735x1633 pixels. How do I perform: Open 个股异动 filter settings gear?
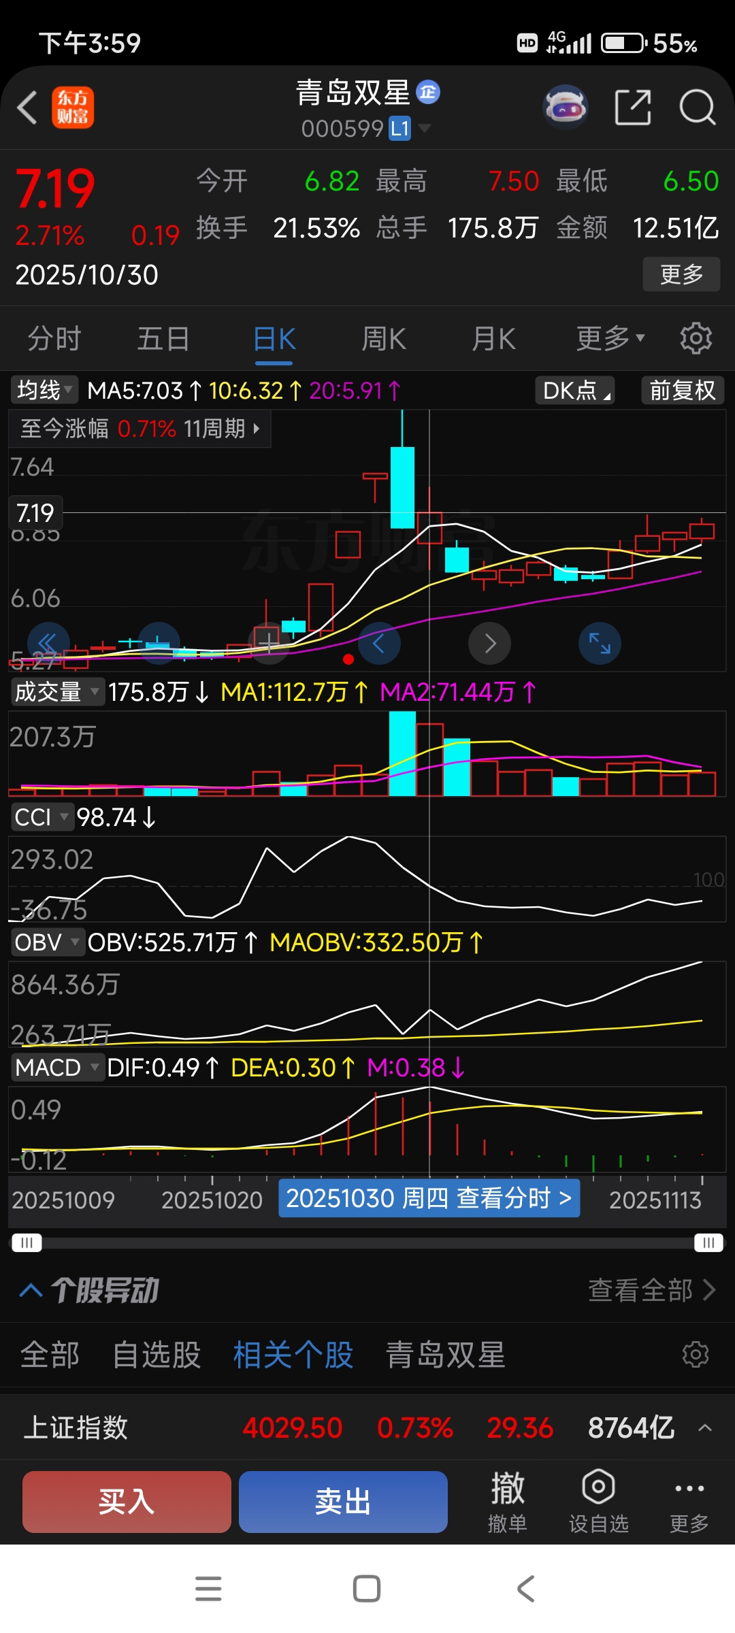click(696, 1354)
